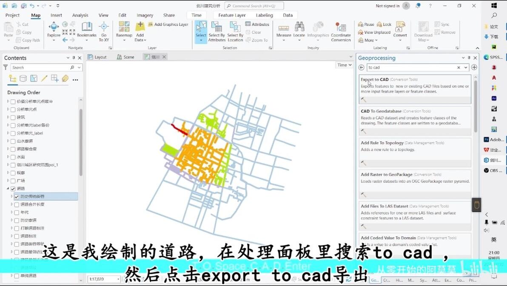Viewport: 507px width, 286px height.
Task: Toggle visibility of the 水面 layer
Action: coord(13,157)
